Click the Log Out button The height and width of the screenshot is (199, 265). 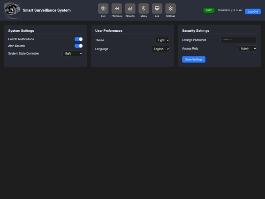(x=253, y=11)
